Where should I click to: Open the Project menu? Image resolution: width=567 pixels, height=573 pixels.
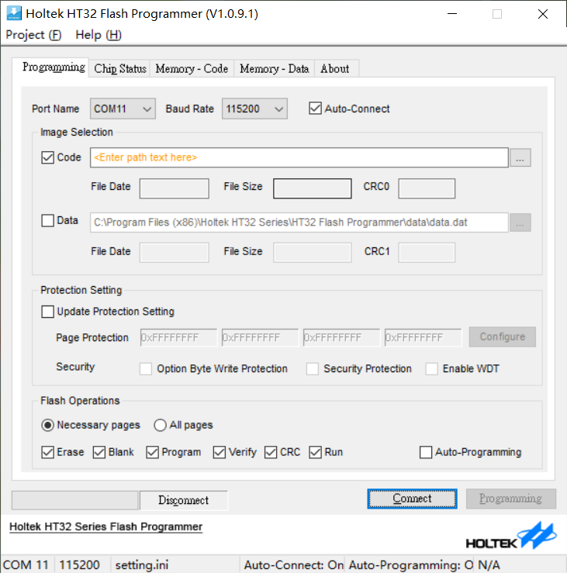click(33, 35)
